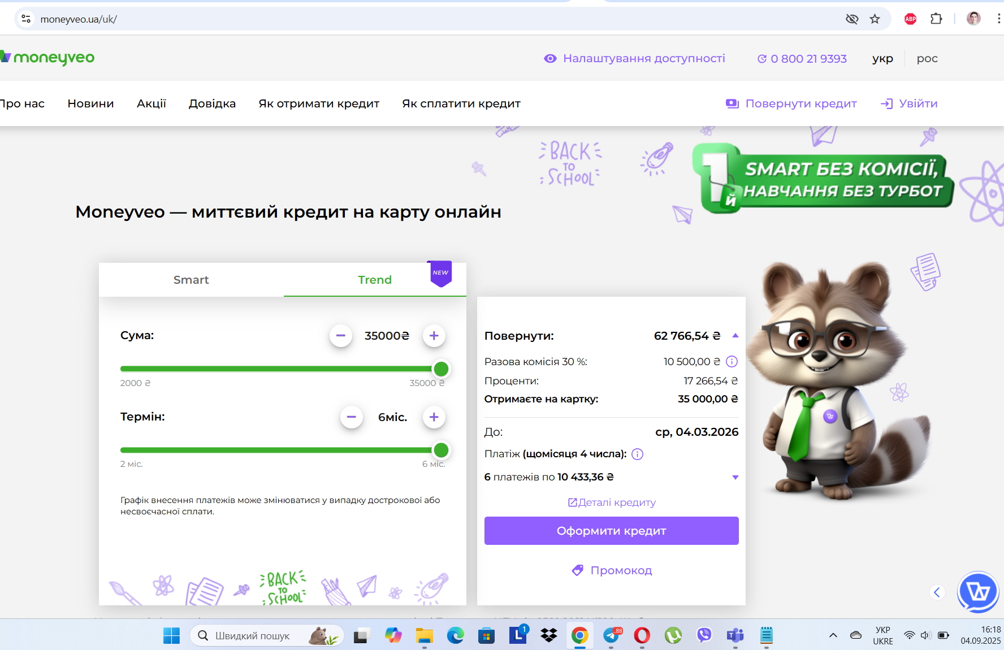Image resolution: width=1004 pixels, height=650 pixels.
Task: Open Microsoft Edge from the taskbar
Action: click(x=455, y=636)
